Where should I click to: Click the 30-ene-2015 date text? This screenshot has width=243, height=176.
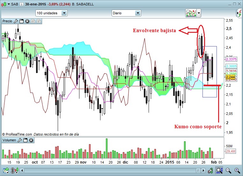[x=35, y=4]
